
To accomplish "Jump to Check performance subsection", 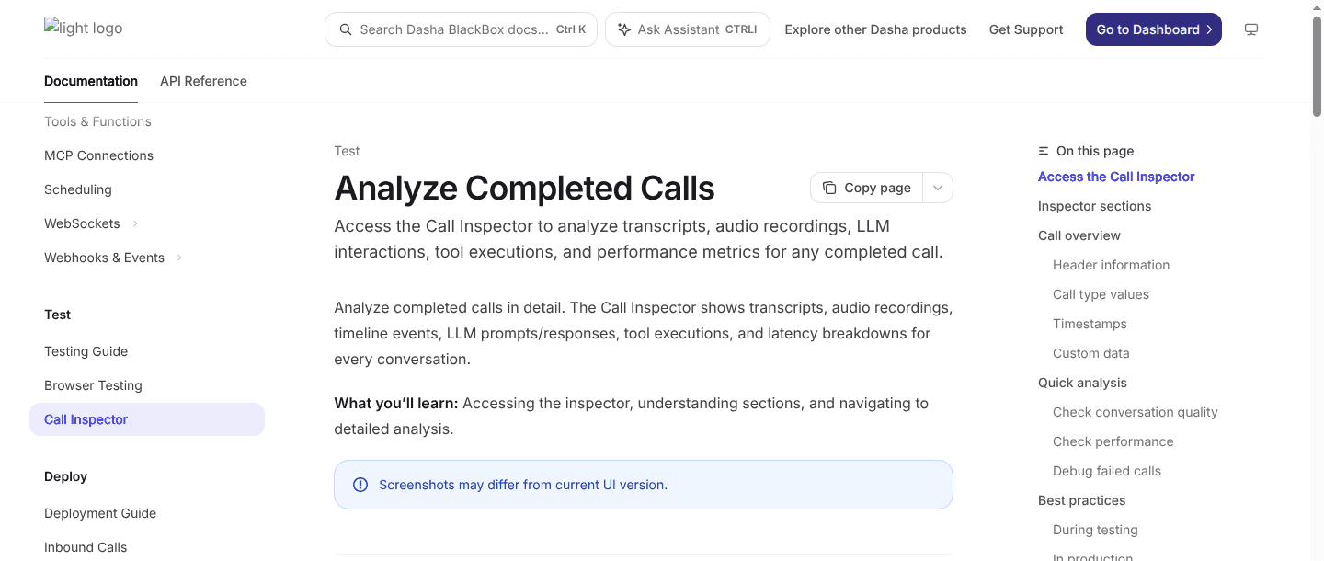I will tap(1113, 441).
